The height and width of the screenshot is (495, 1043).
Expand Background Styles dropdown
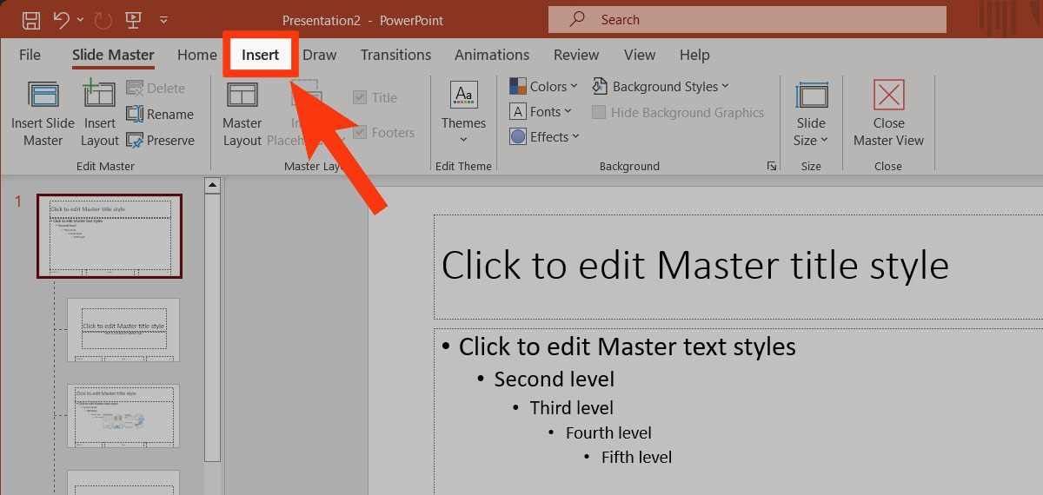pyautogui.click(x=661, y=87)
